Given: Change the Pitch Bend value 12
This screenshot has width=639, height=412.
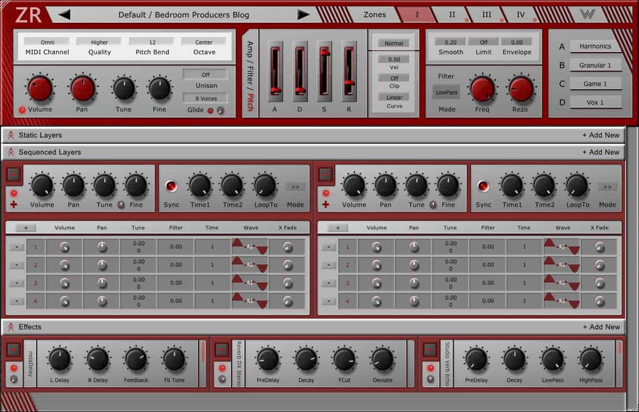Looking at the screenshot, I should point(152,42).
